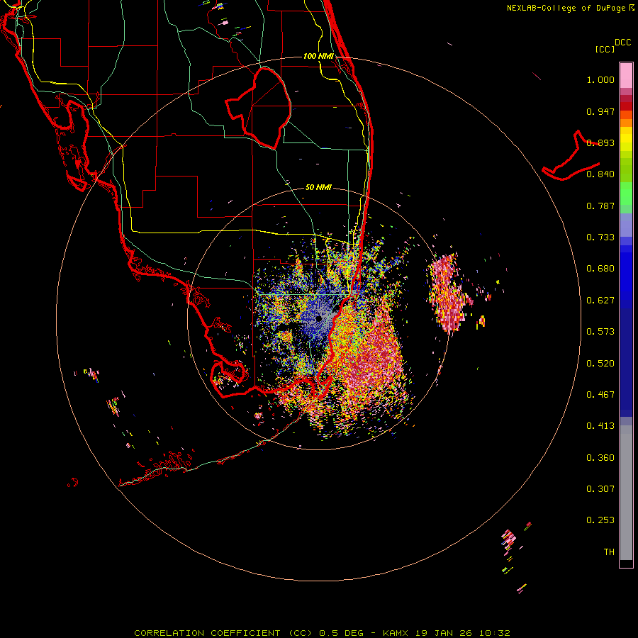Click the 0.253 color scale value
This screenshot has width=638, height=638.
click(x=600, y=520)
